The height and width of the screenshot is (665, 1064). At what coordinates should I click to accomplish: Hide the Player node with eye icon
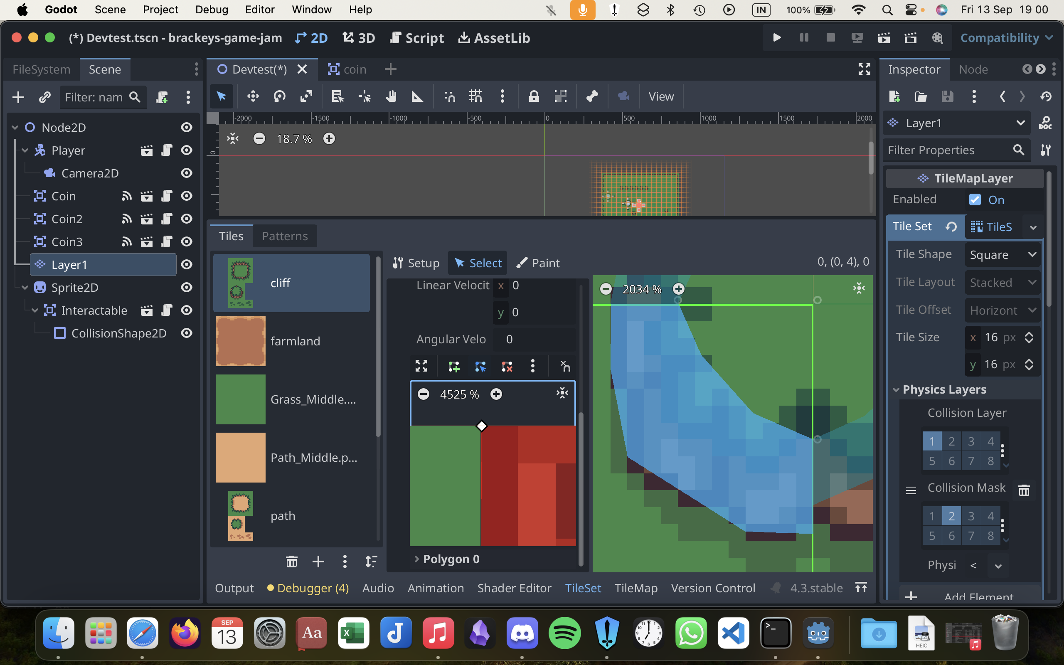pos(187,150)
